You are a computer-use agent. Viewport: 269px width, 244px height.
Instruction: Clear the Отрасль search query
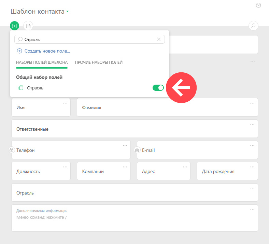pos(159,40)
